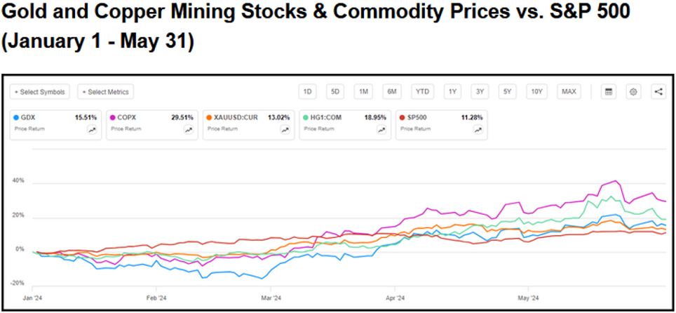Screen dimensions: 676x313
Task: Select the 1D range button
Action: (307, 91)
